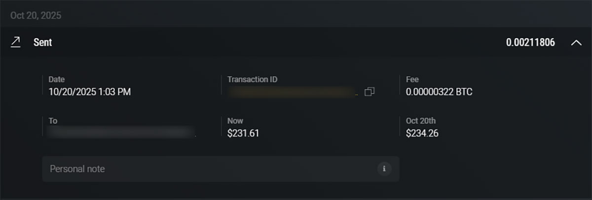Select the blurred Transaction ID value
Screen dimensions: 592x200
(293, 92)
